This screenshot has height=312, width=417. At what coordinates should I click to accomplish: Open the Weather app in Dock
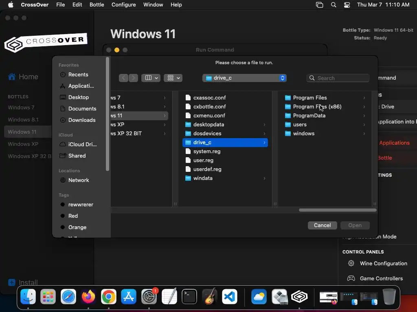(x=259, y=297)
